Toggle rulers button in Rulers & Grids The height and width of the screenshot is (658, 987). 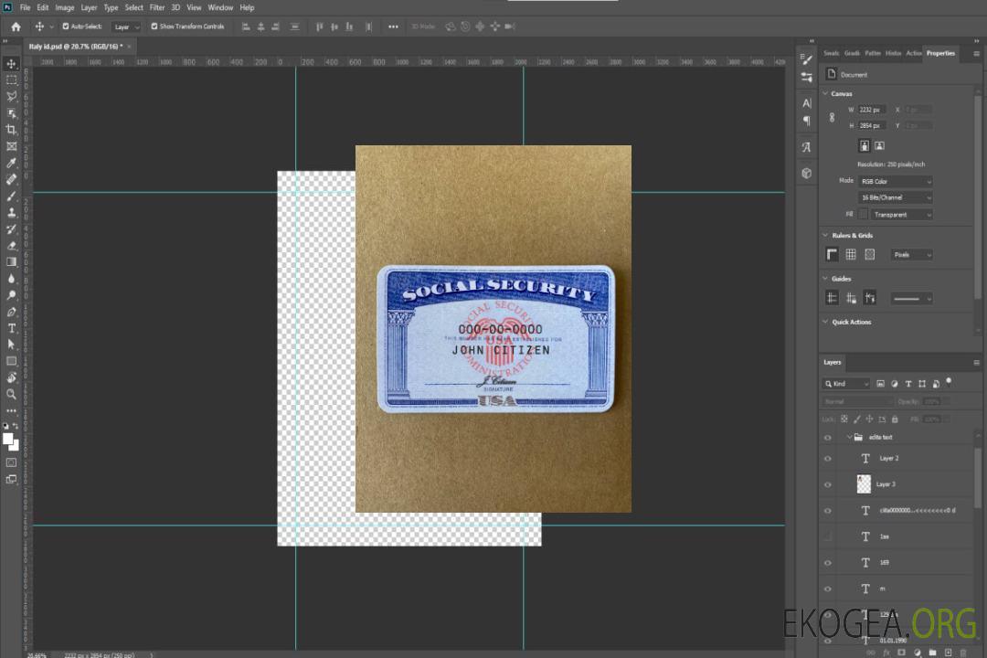point(833,254)
